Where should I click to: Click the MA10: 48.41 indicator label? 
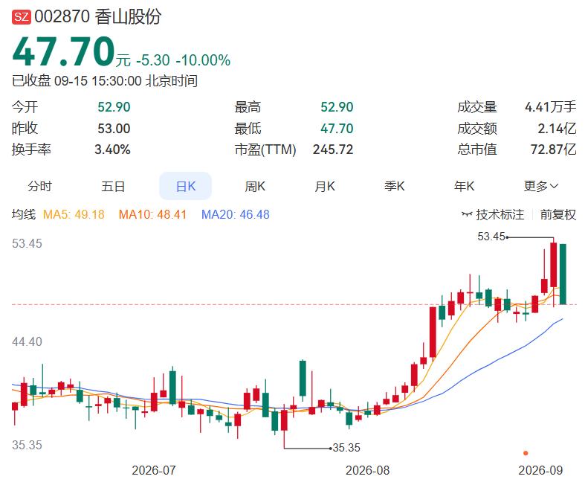[152, 214]
